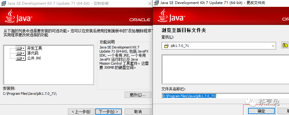
Task: Click the installer icon in 定制安装 title bar
Action: coord(4,3)
